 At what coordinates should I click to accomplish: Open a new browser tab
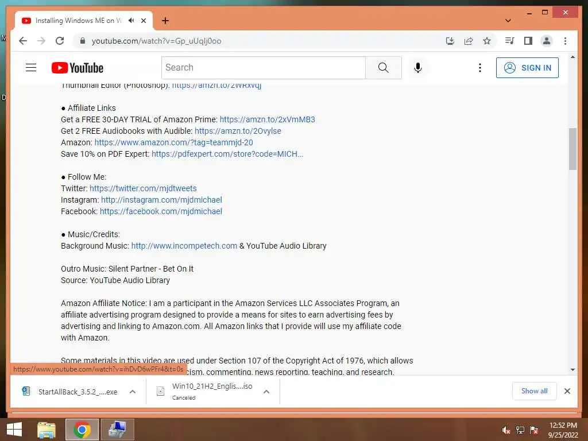[165, 21]
